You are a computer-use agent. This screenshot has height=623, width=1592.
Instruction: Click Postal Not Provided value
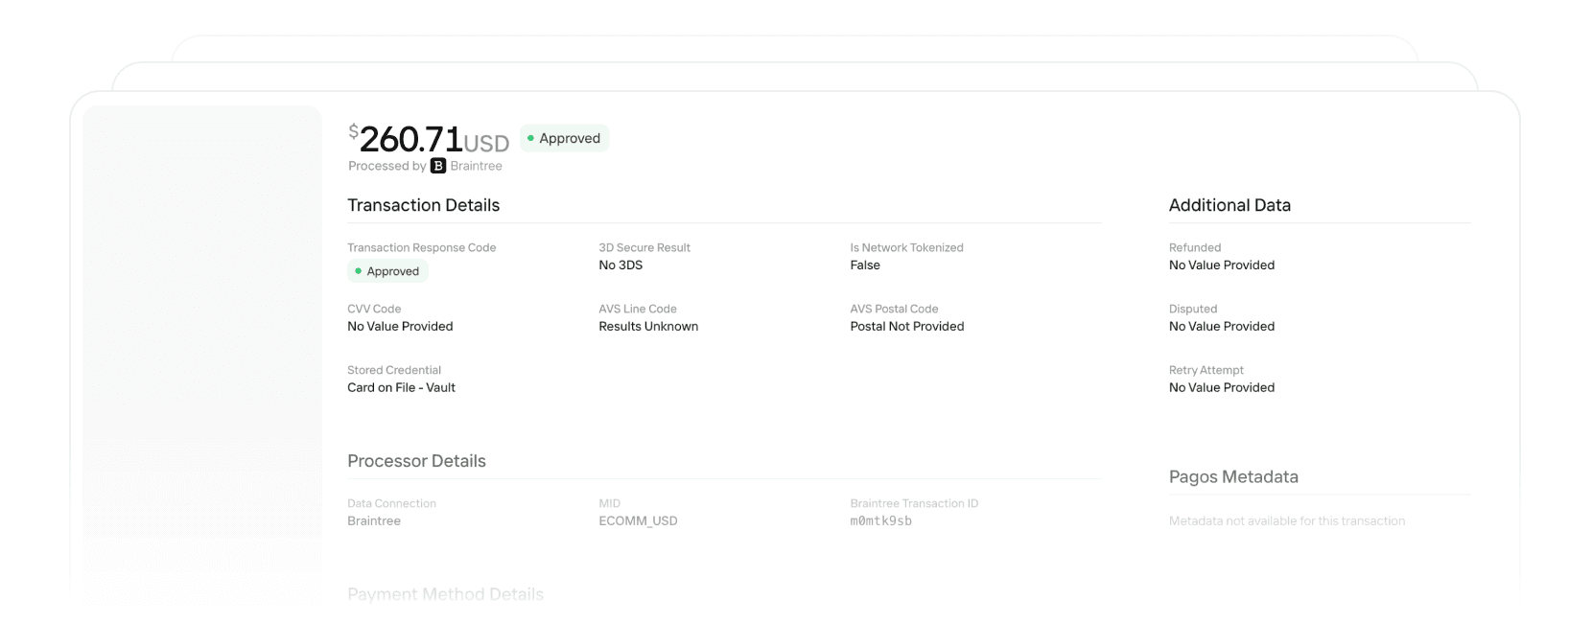(906, 327)
